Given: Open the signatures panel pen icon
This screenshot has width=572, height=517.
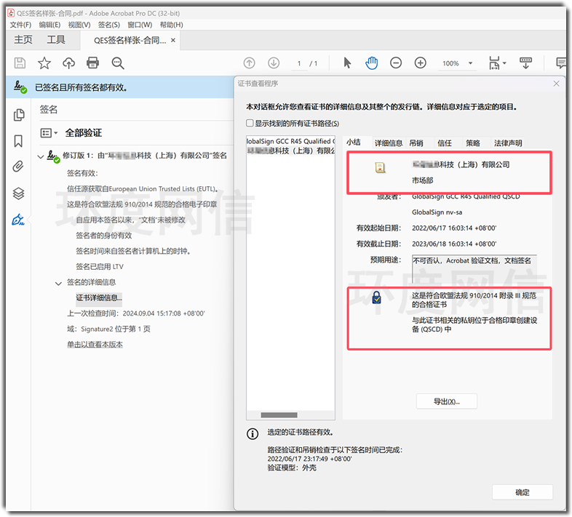Looking at the screenshot, I should pos(18,220).
